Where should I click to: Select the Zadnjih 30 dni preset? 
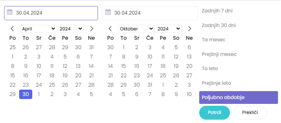(219, 25)
